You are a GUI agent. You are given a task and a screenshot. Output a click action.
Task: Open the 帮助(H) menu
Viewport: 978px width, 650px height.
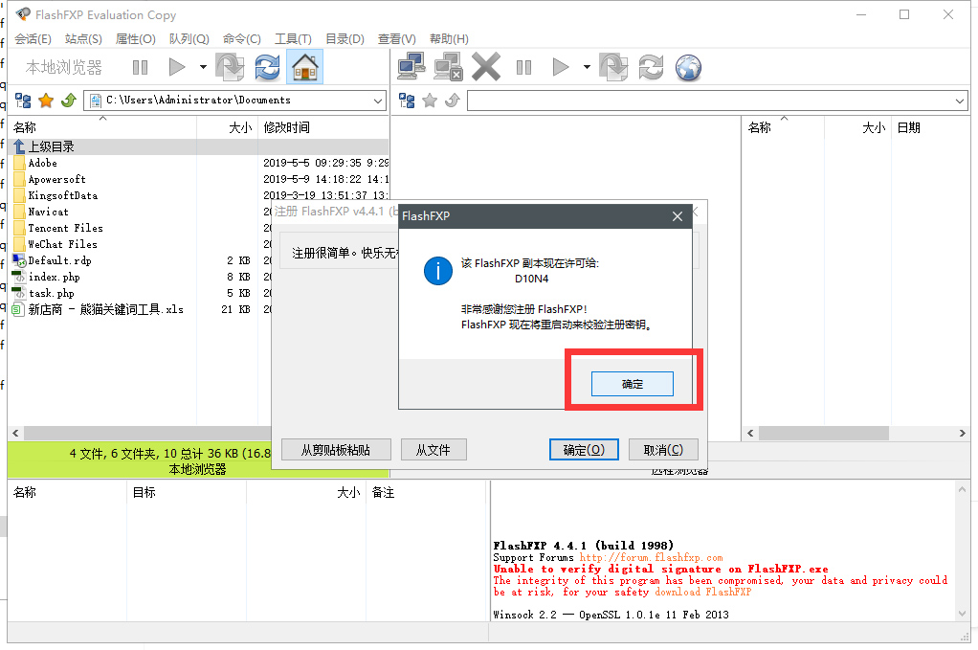tap(449, 39)
